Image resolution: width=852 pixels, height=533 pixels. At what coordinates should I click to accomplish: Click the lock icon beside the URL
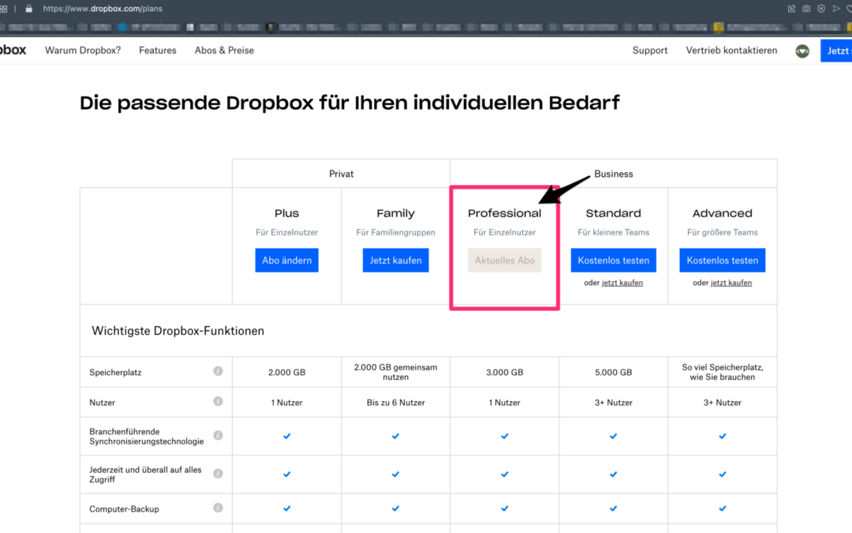click(x=29, y=9)
